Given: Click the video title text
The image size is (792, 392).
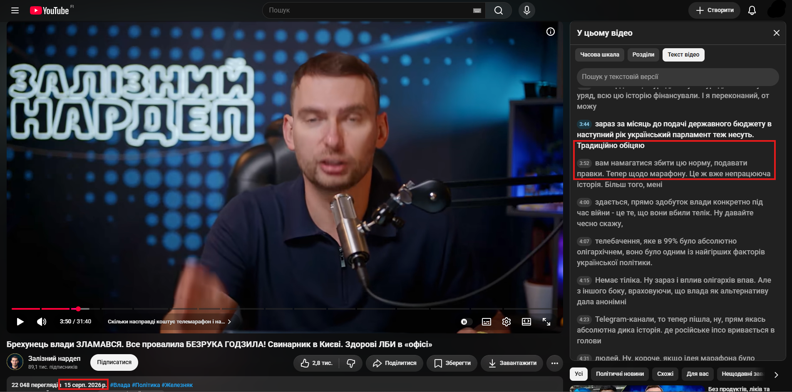Looking at the screenshot, I should [x=219, y=344].
